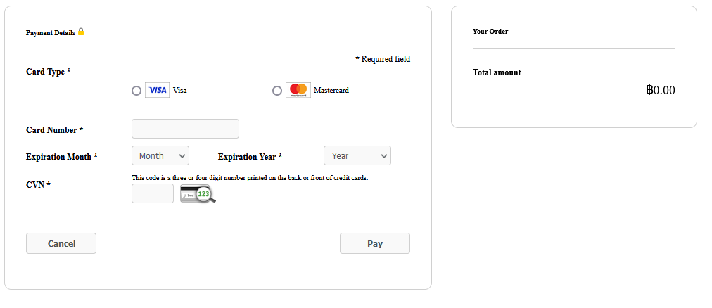Click the CVN card magnifier image
Image resolution: width=712 pixels, height=308 pixels.
[198, 193]
